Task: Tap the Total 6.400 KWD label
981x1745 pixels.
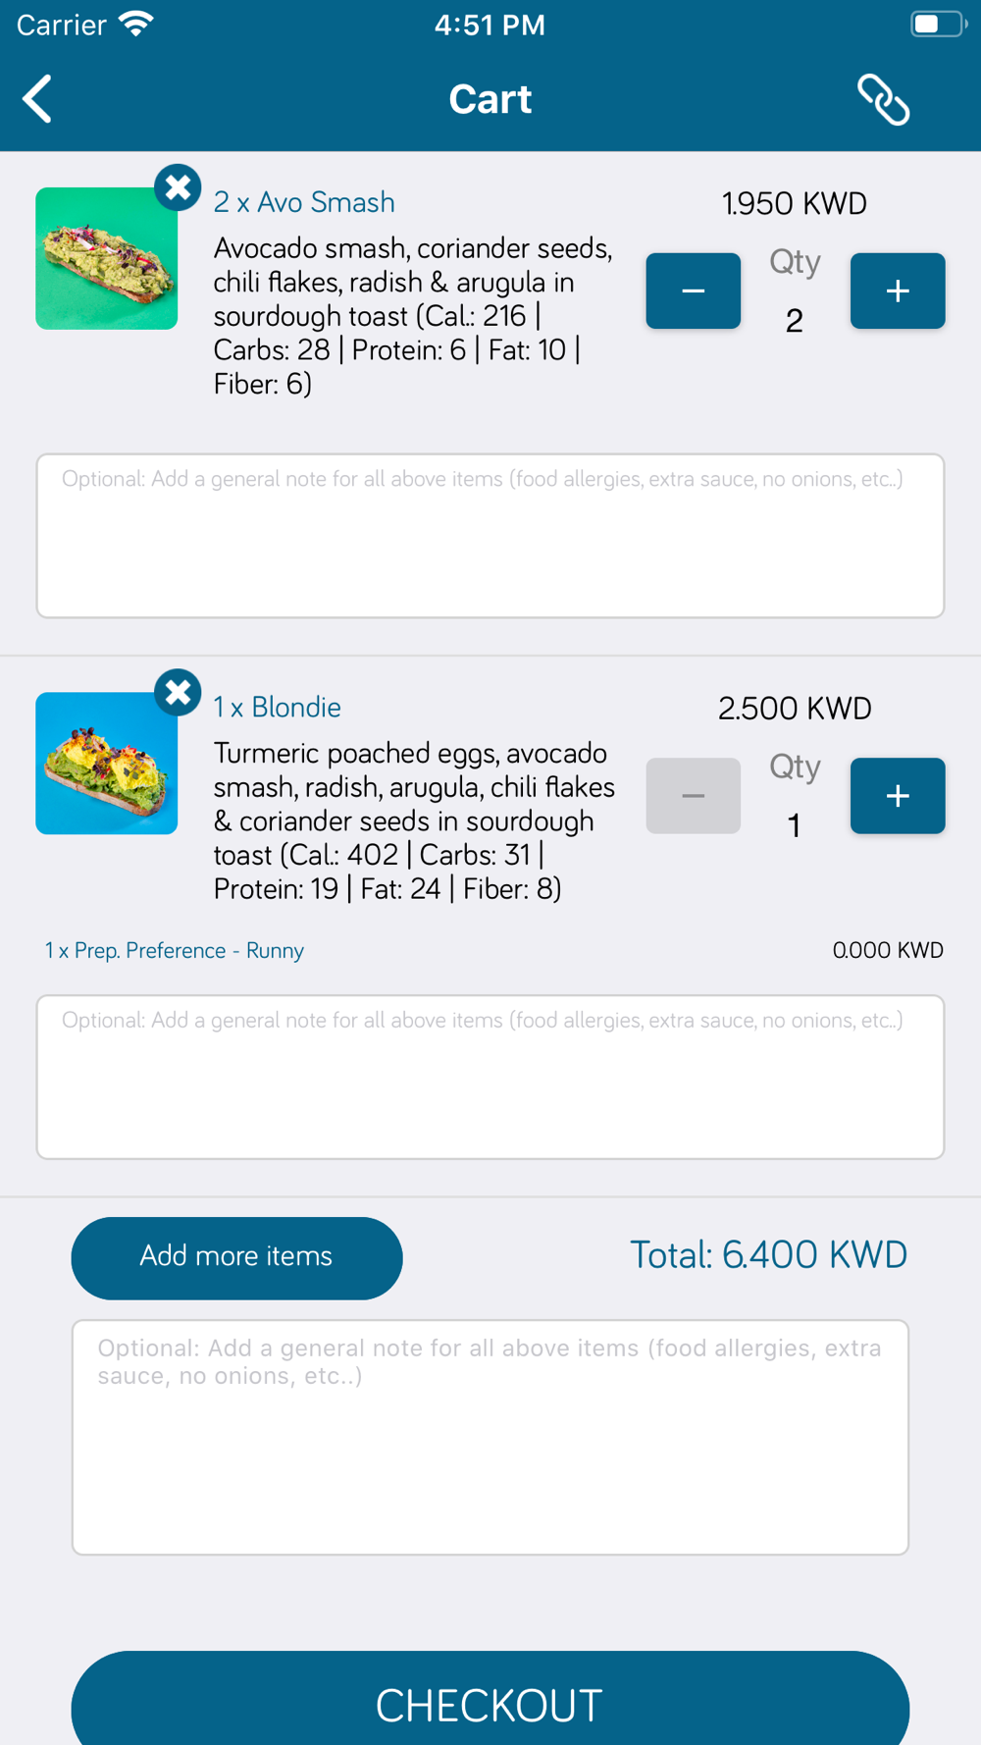Action: coord(768,1255)
